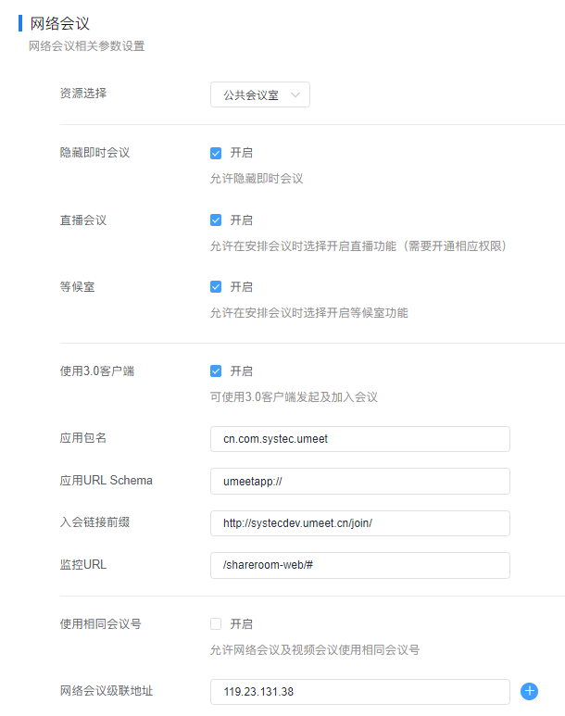Click the blue plus icon to add cascade address
This screenshot has width=565, height=716.
pyautogui.click(x=529, y=691)
